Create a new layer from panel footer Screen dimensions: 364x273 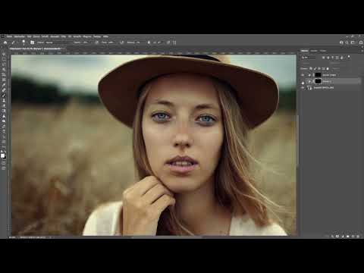[x=353, y=237]
